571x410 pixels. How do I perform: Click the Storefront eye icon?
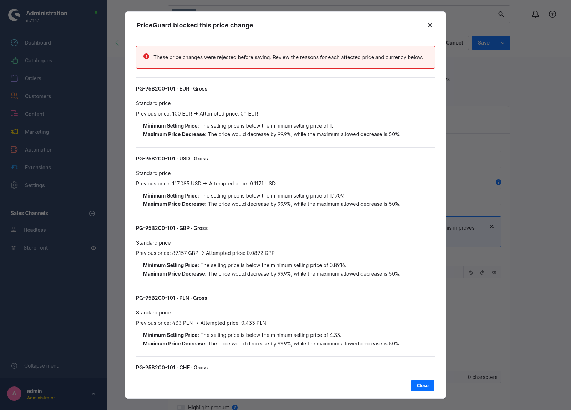coord(94,248)
